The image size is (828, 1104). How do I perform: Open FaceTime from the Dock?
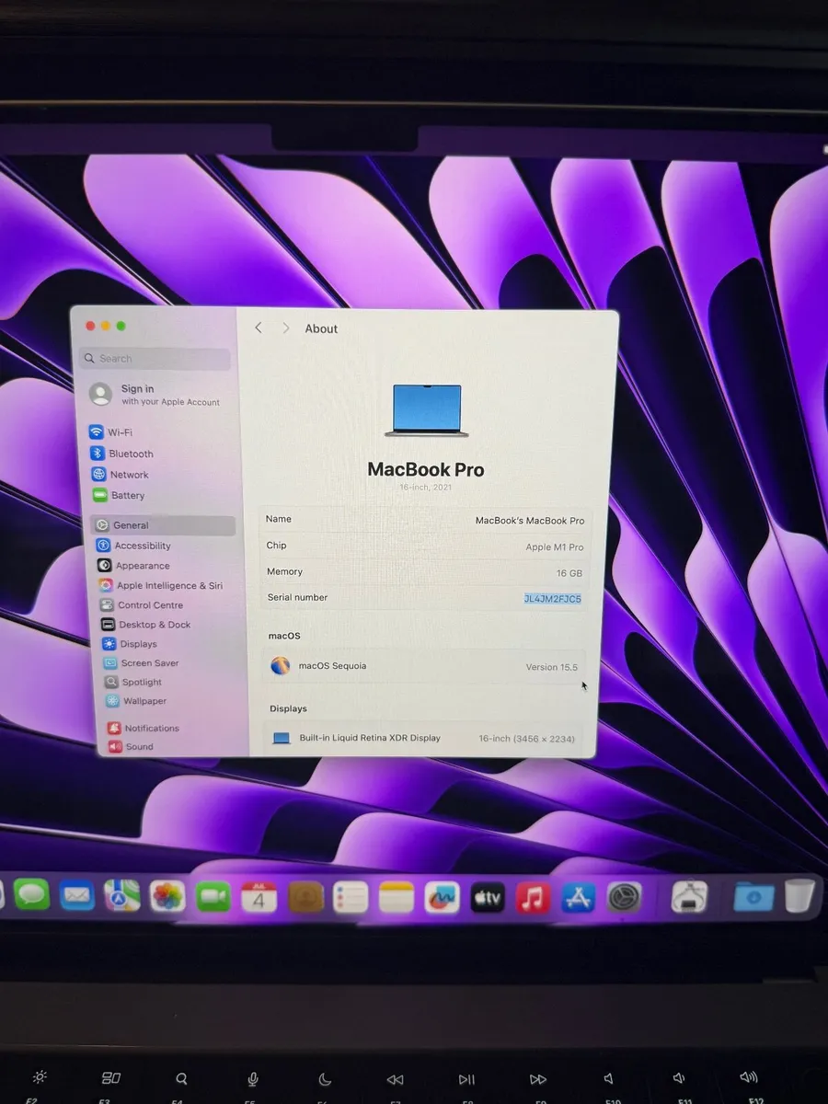point(213,897)
